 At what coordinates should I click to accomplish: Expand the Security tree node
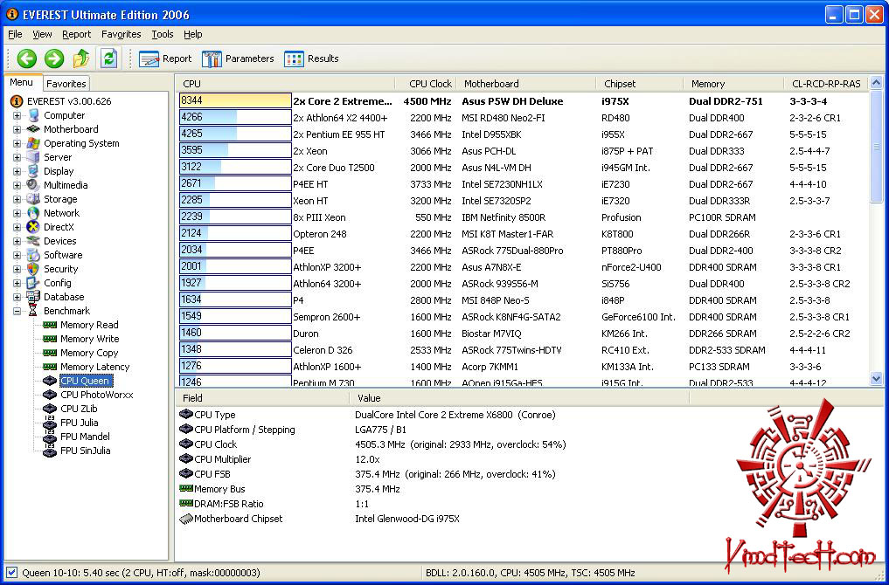pyautogui.click(x=17, y=269)
